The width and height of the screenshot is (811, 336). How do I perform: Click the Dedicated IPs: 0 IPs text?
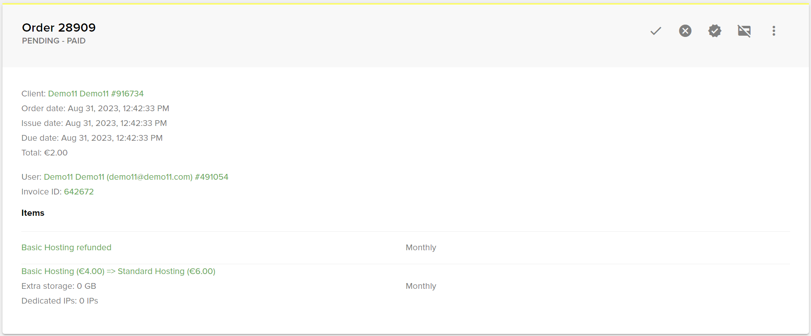pos(59,301)
